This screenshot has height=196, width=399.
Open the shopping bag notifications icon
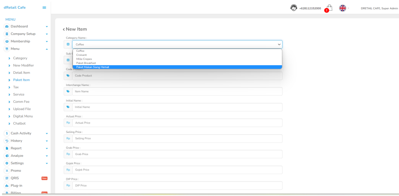pos(329,8)
